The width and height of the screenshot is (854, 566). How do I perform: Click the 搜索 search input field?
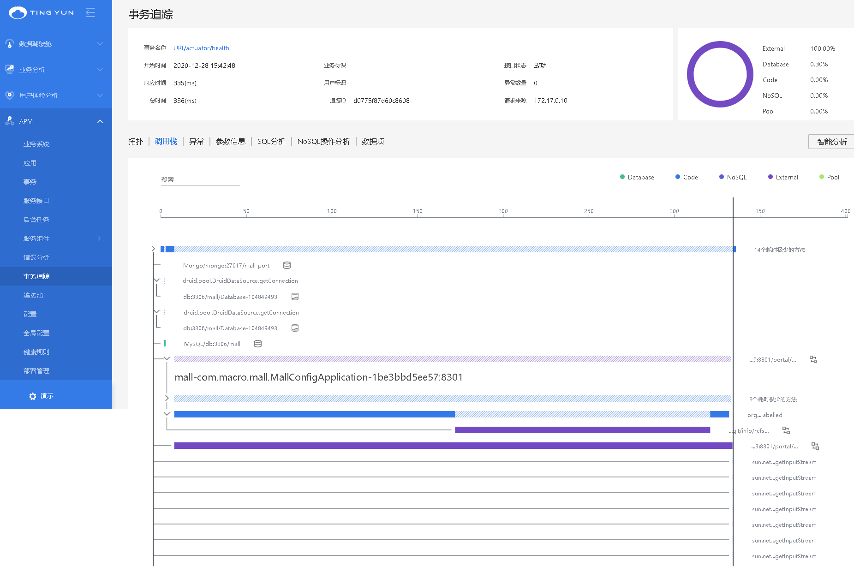coord(200,179)
